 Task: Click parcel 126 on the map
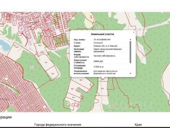click(46, 62)
